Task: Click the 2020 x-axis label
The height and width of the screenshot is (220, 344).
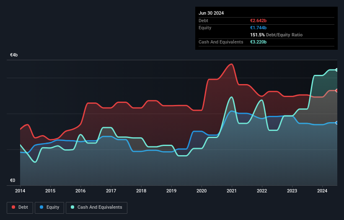Action: click(202, 191)
